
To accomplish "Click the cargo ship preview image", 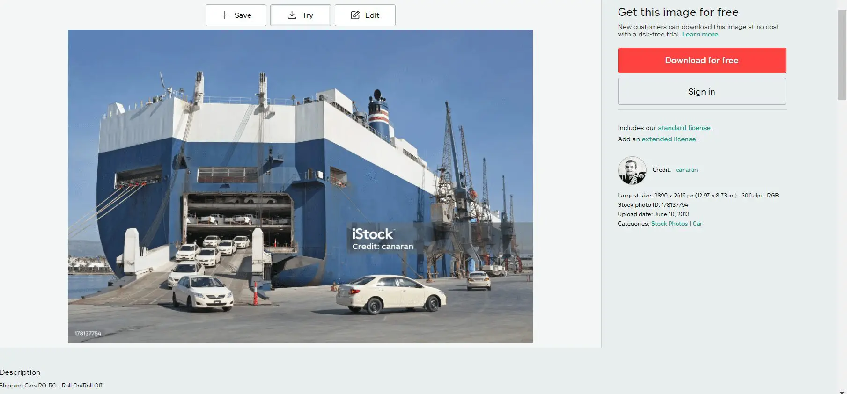I will (x=300, y=186).
